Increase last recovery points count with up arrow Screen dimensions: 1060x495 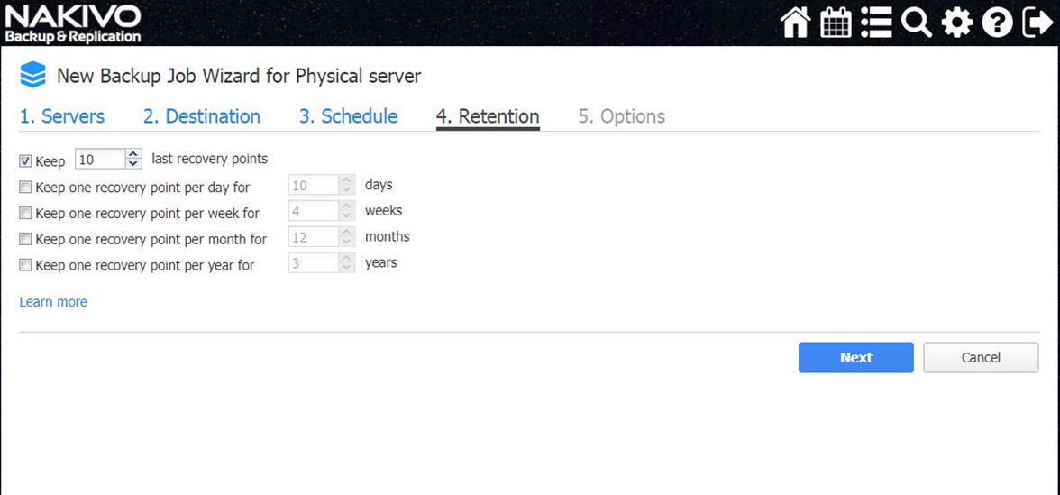coord(133,154)
